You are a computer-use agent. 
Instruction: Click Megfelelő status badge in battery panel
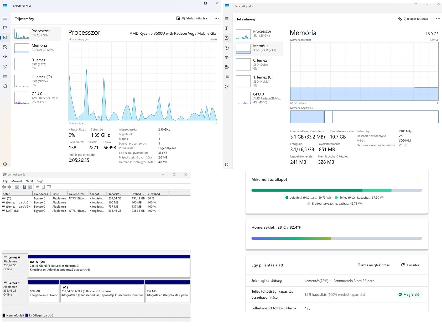click(x=409, y=294)
